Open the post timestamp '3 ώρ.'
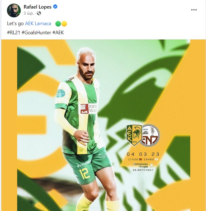 tap(29, 13)
